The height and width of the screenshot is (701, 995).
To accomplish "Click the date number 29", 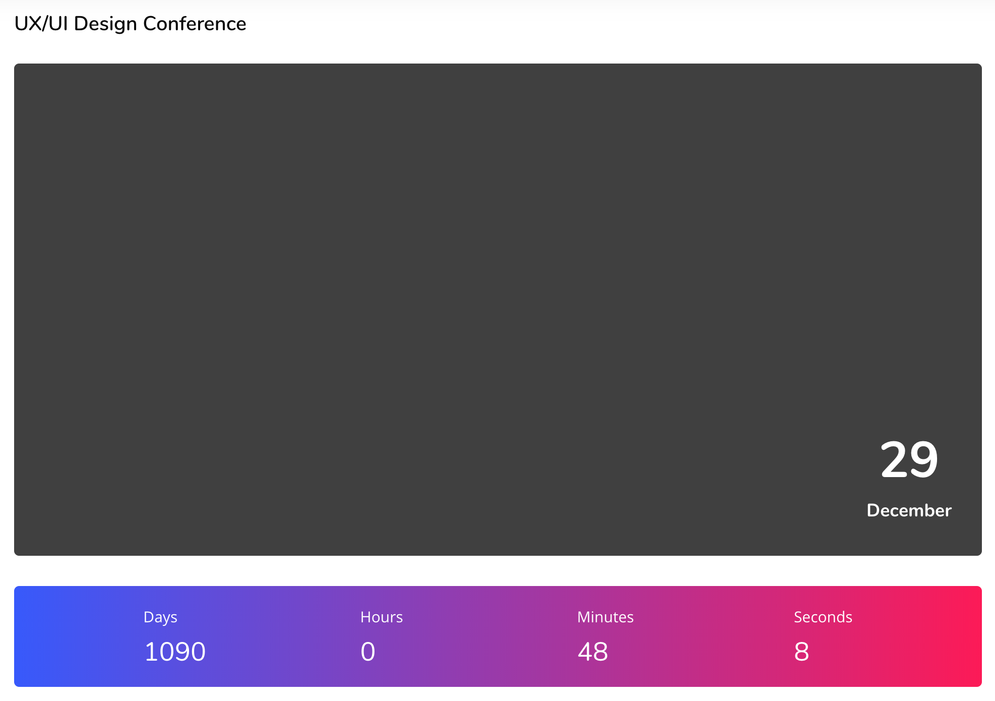I will click(x=909, y=459).
